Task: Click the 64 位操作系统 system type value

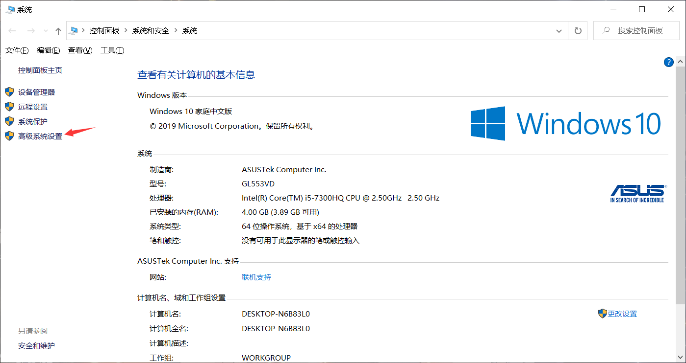Action: [300, 227]
